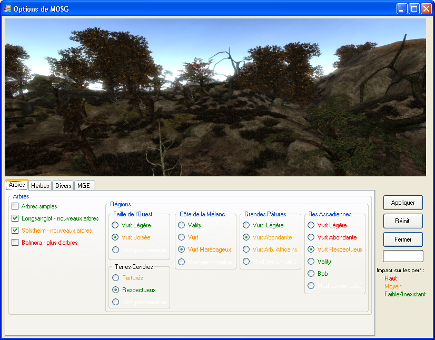Select Vurt under Côte de la Mélanc.
Screen dimensions: 435x340
[x=182, y=237]
